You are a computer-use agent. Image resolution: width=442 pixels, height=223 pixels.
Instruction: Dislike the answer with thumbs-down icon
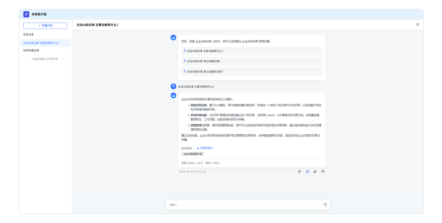click(323, 172)
